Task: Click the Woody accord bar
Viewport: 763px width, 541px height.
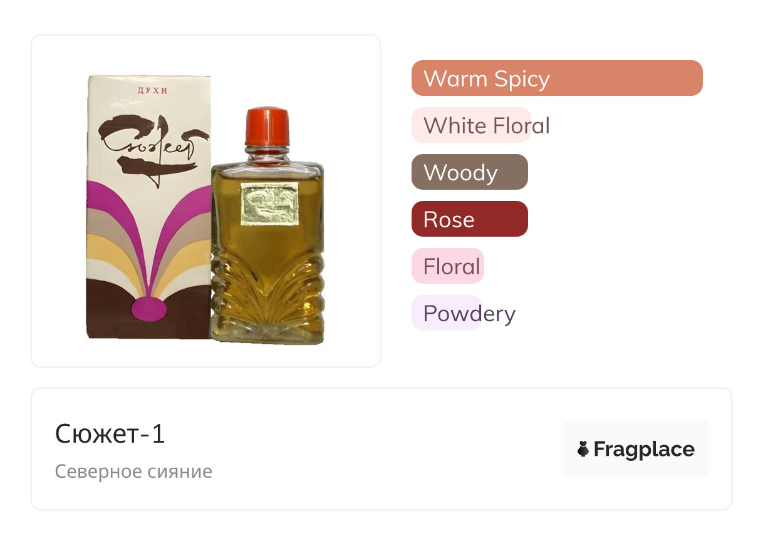Action: 470,172
